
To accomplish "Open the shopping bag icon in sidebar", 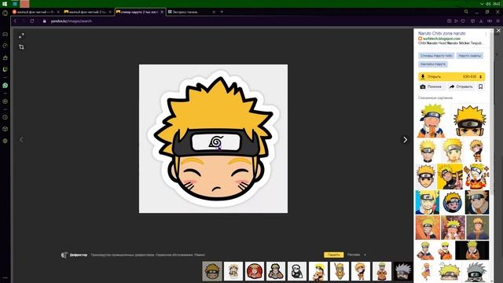I will 6,57.
